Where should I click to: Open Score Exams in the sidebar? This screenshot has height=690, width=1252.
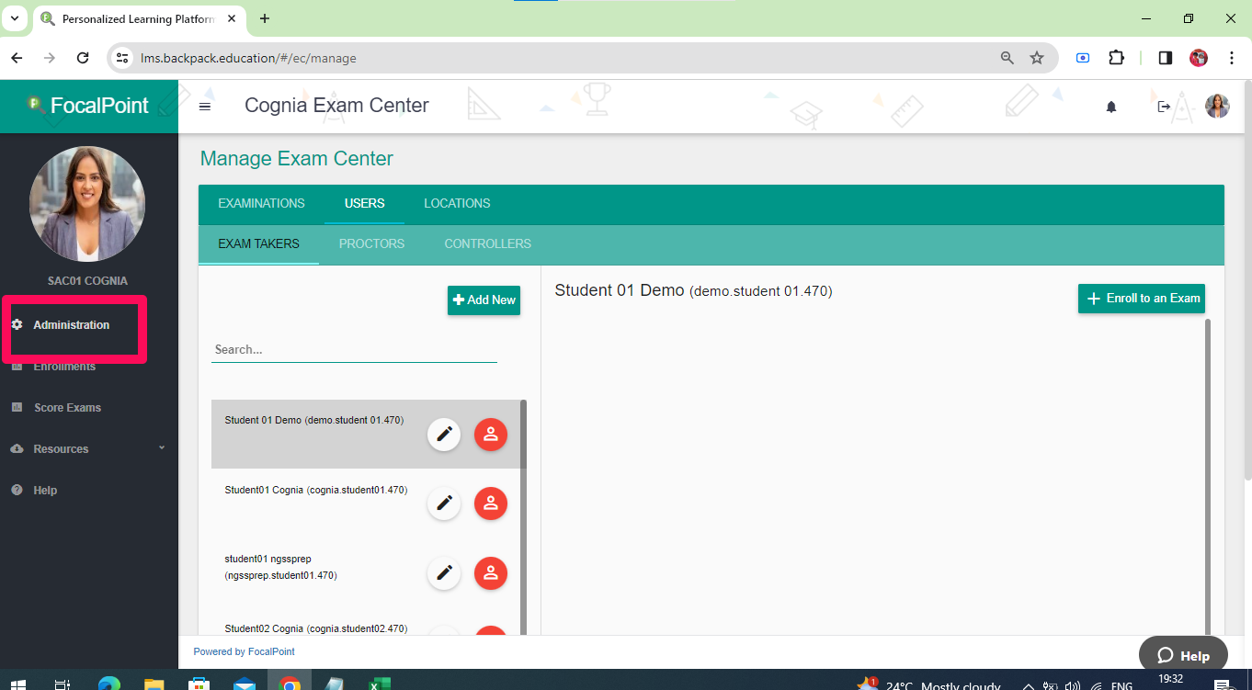(x=67, y=407)
